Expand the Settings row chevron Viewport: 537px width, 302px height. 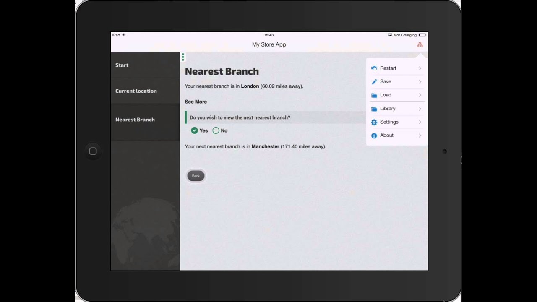(420, 122)
